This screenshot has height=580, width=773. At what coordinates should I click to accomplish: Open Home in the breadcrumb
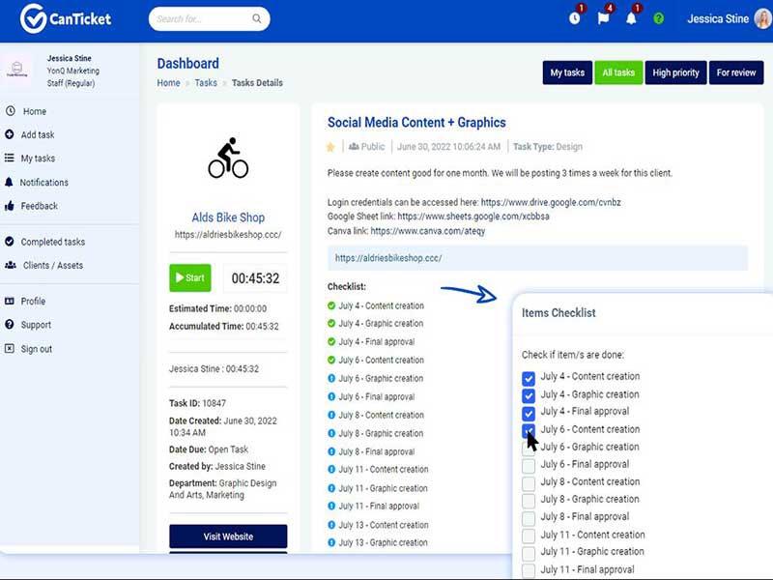coord(168,83)
